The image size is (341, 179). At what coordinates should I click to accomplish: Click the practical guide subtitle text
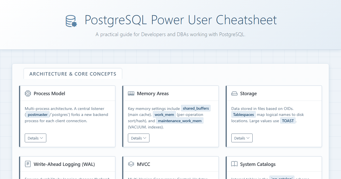[x=170, y=34]
